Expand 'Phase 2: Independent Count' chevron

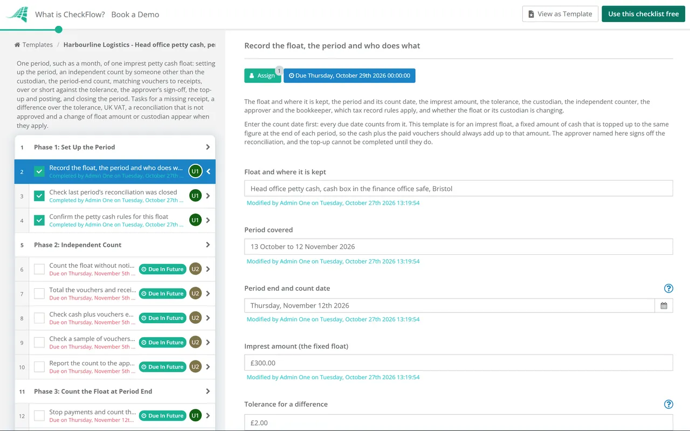208,245
